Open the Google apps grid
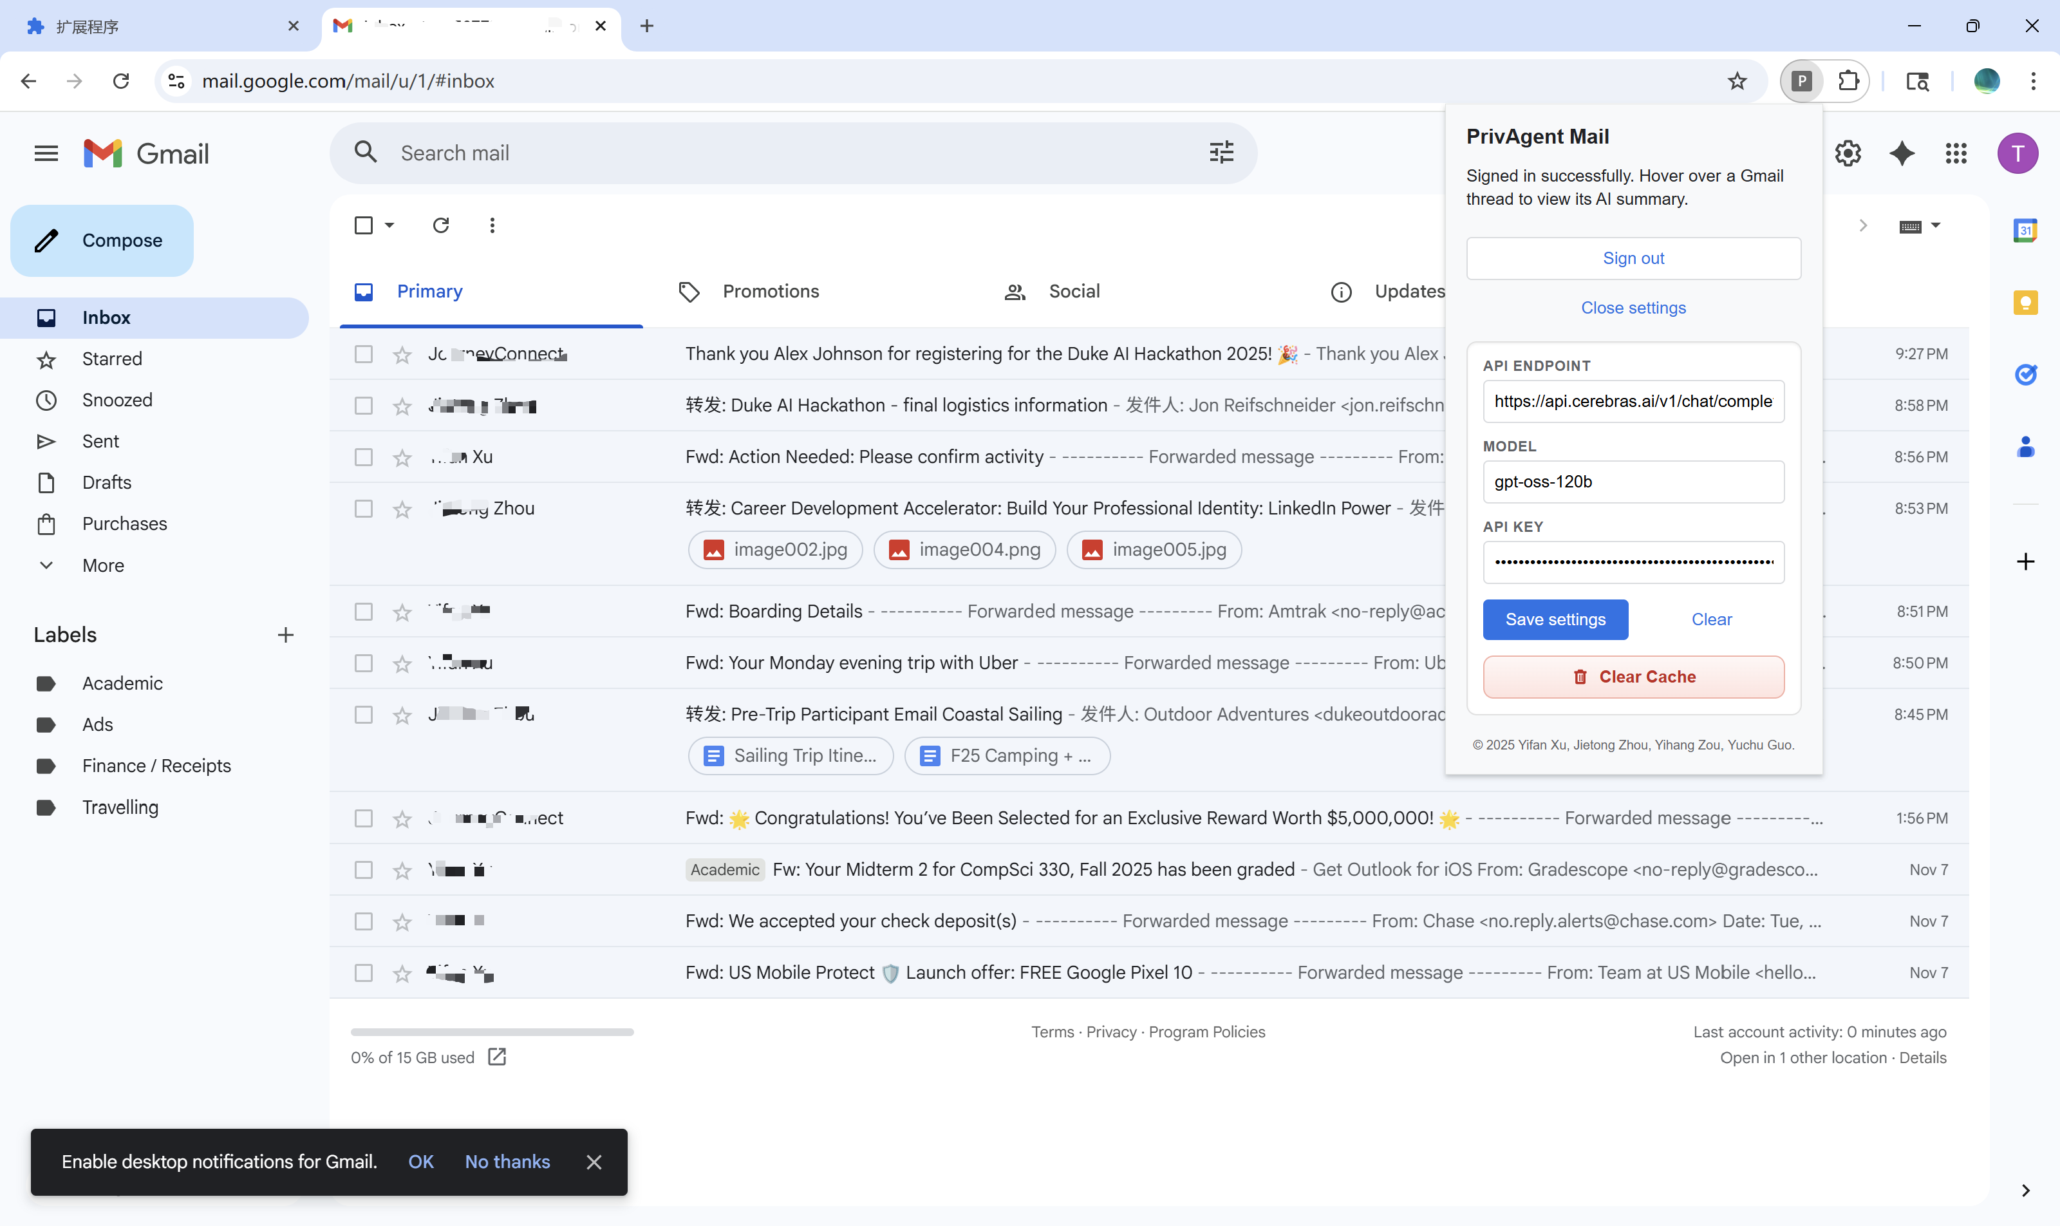2060x1226 pixels. coord(1955,153)
